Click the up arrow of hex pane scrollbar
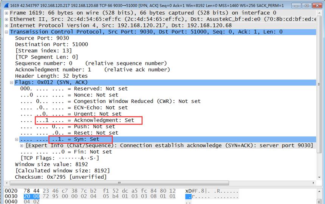The height and width of the screenshot is (204, 325). pos(319,192)
